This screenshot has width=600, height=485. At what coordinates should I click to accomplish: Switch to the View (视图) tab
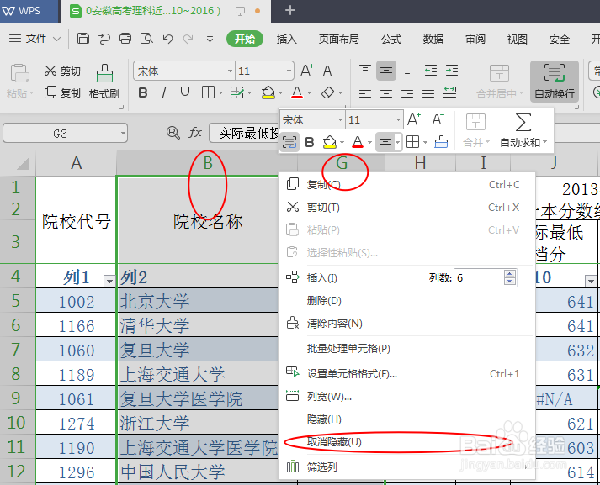click(x=518, y=39)
